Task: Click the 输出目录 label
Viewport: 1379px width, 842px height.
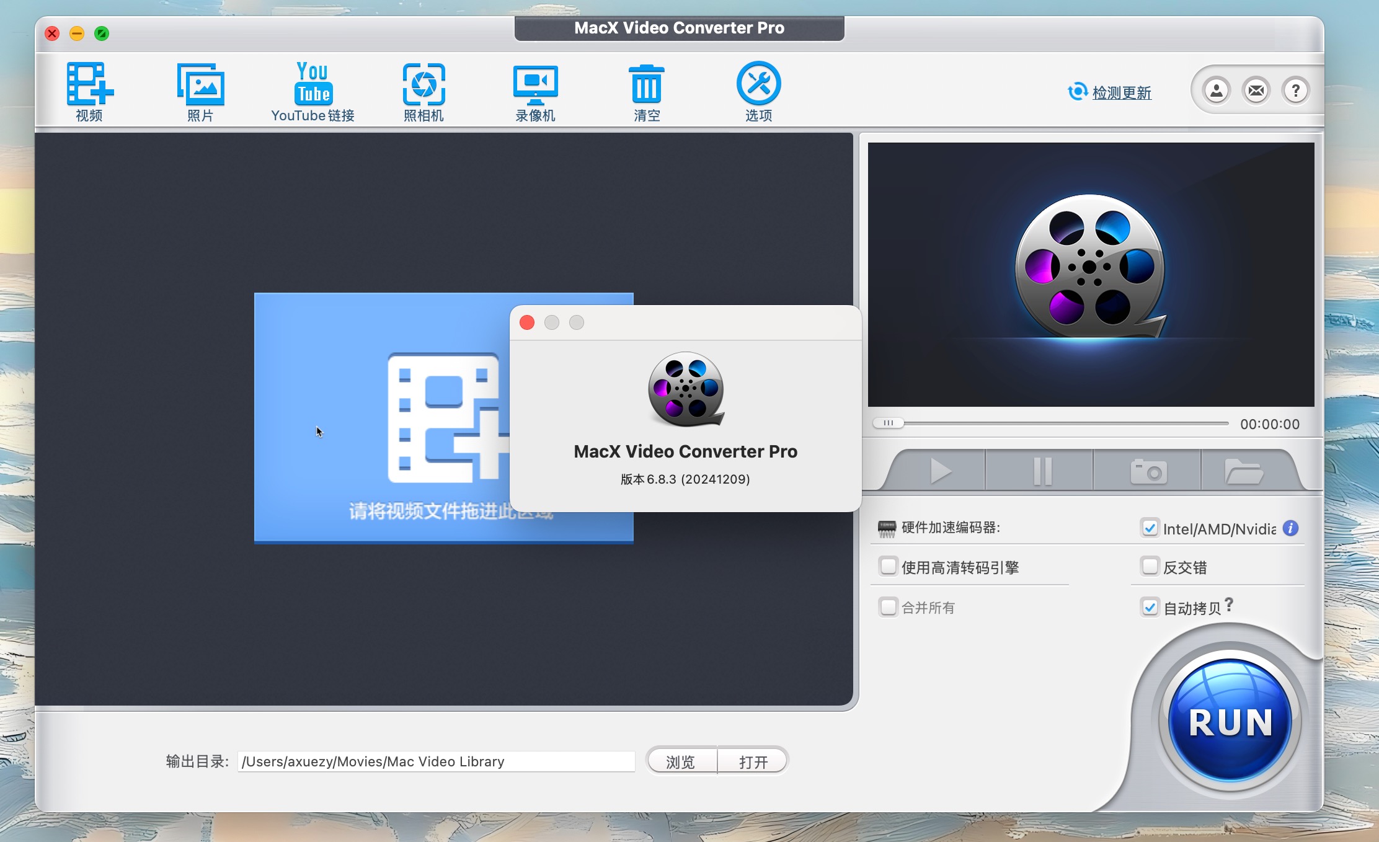Action: pos(197,761)
